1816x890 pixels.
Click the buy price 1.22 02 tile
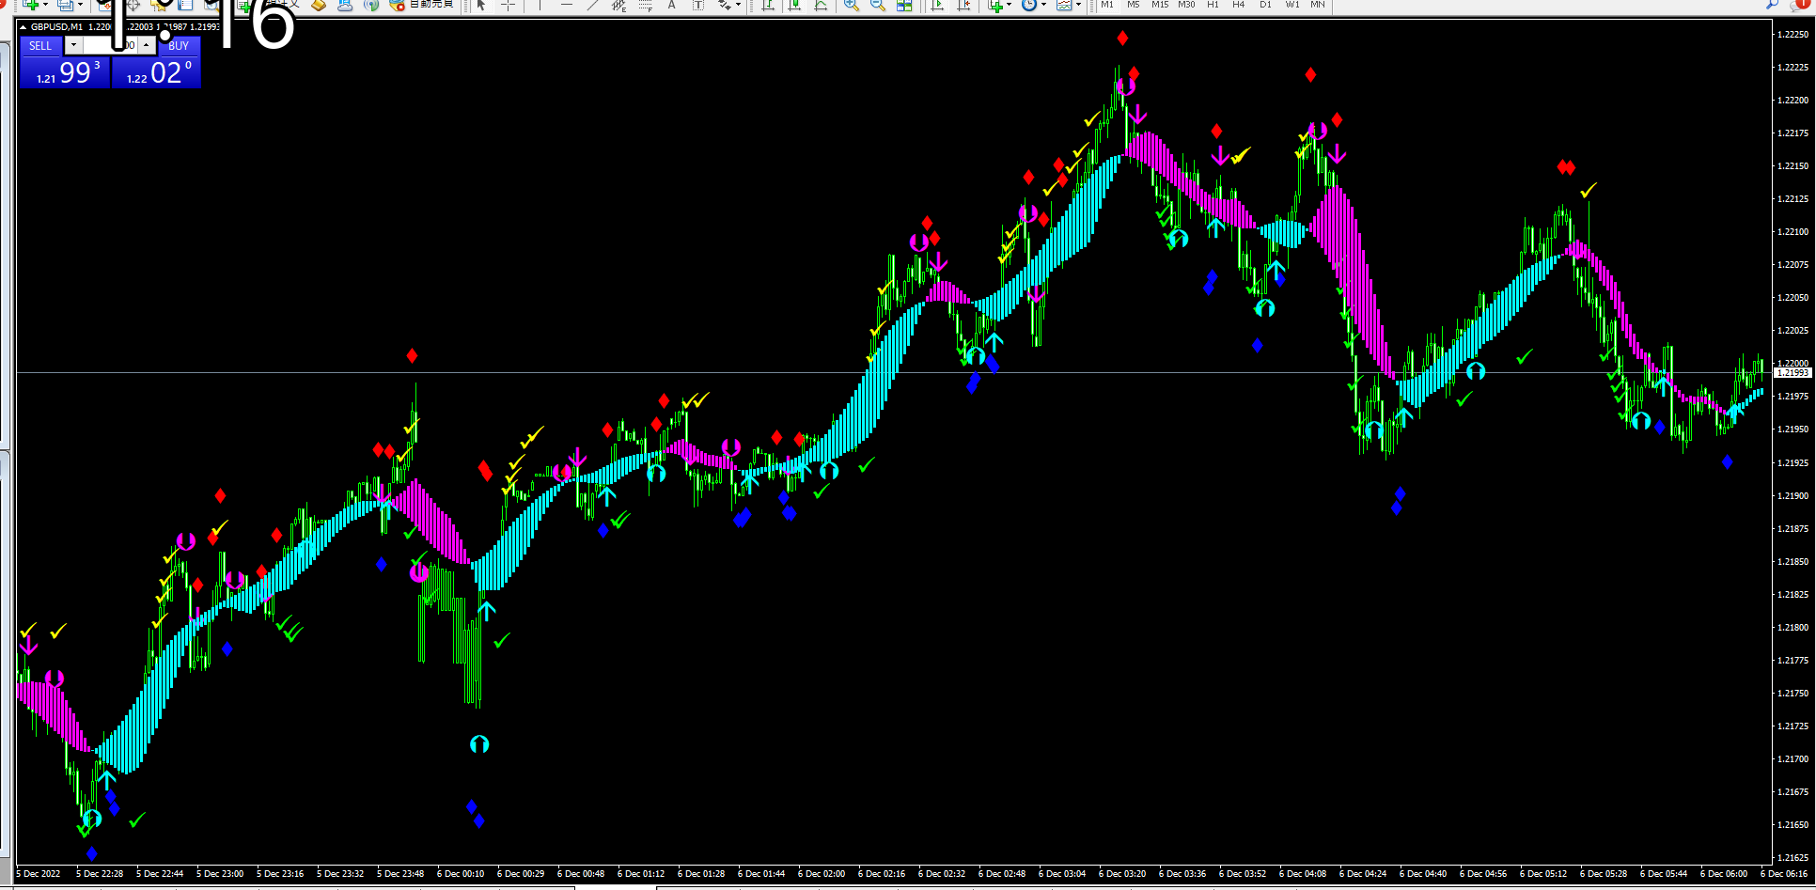click(x=156, y=72)
